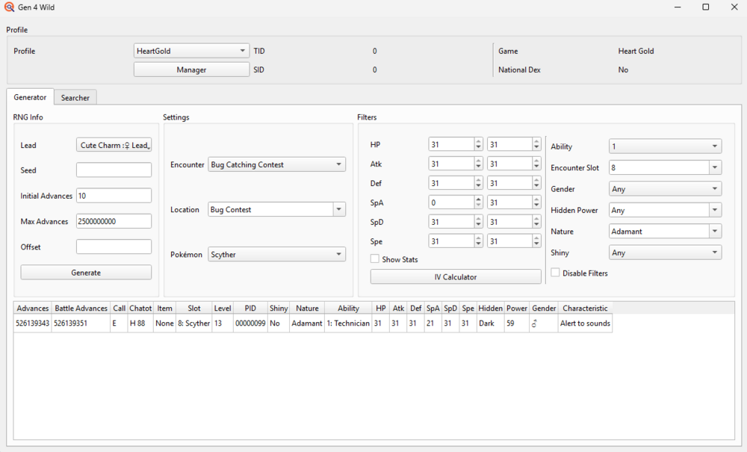The image size is (747, 452).
Task: Toggle the Disable Filters checkbox
Action: (555, 273)
